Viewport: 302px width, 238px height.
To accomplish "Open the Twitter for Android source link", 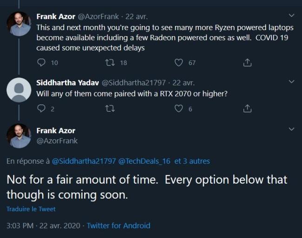I will 118,225.
